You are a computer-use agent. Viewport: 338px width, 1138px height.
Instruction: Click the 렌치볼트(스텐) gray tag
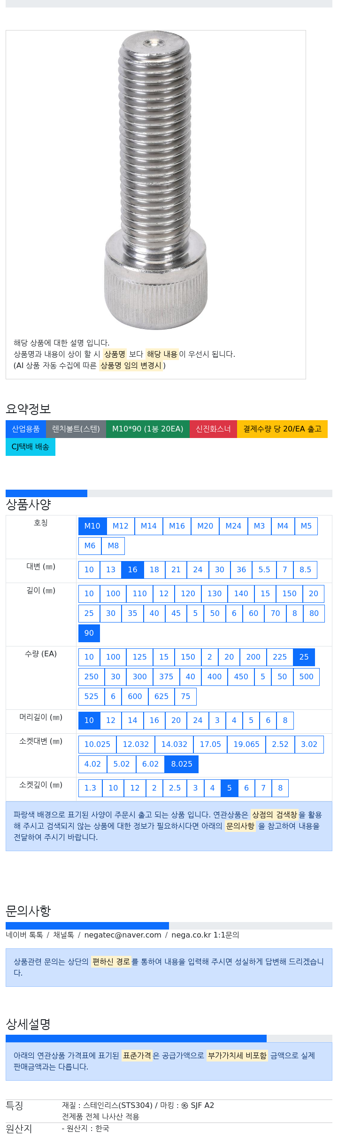click(76, 429)
